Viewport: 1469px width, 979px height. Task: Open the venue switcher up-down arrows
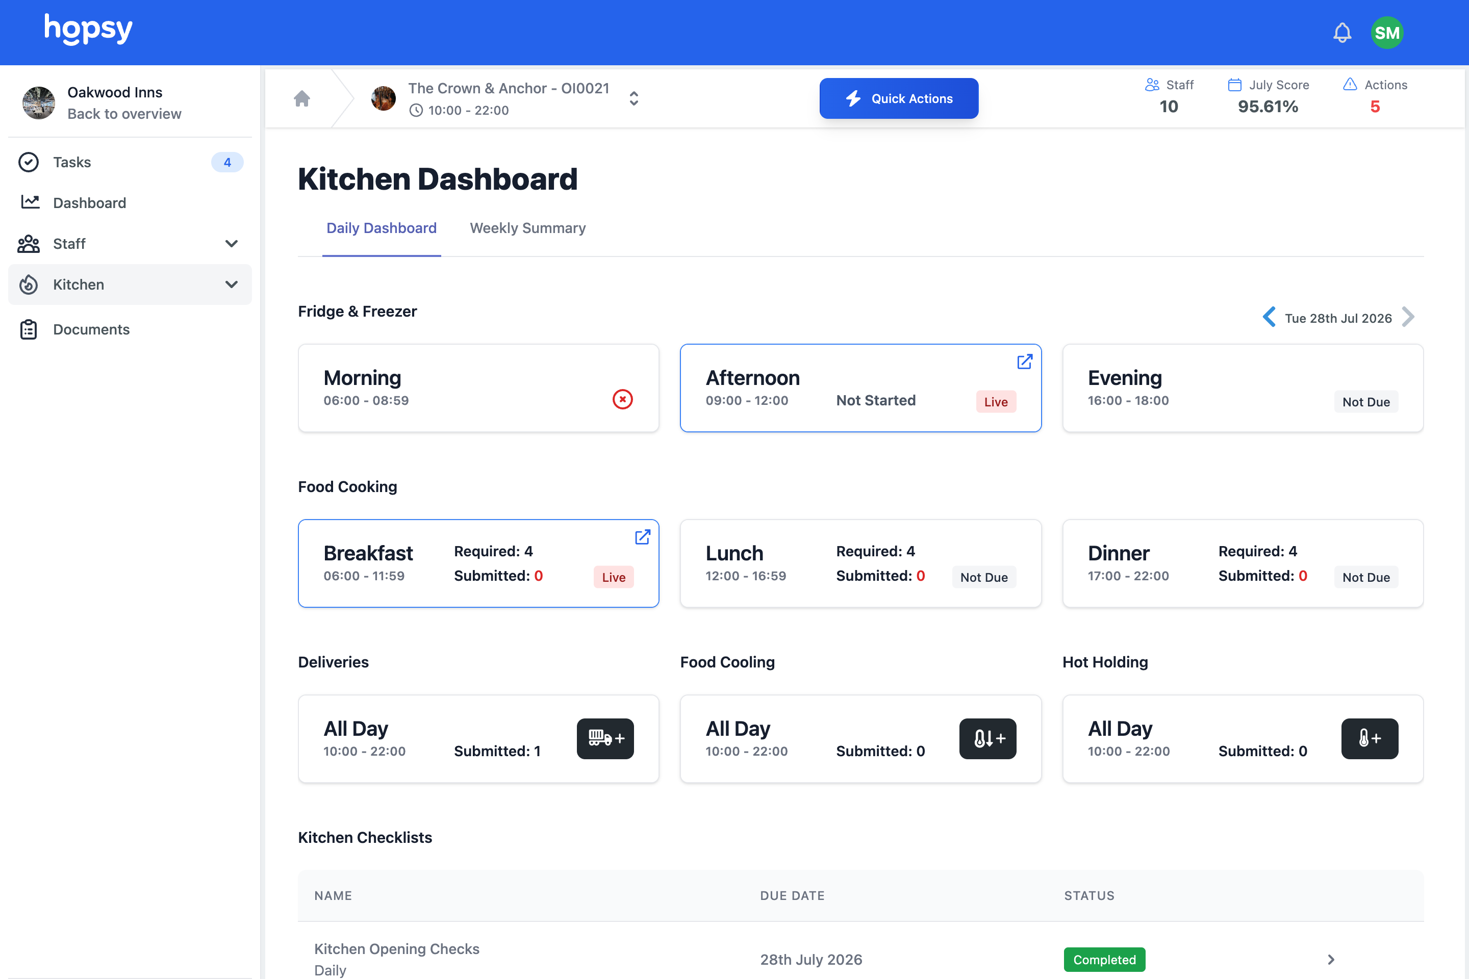tap(634, 98)
